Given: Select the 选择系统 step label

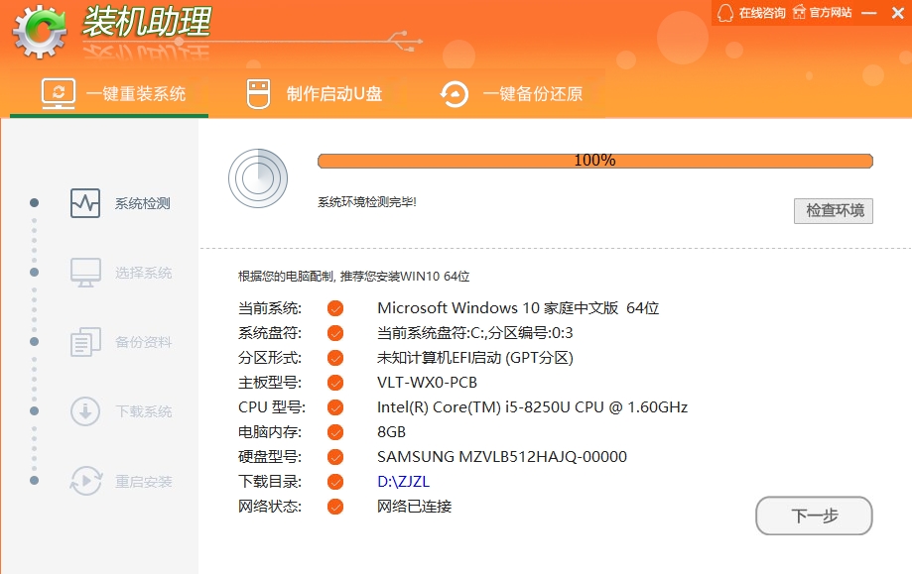Looking at the screenshot, I should [143, 273].
